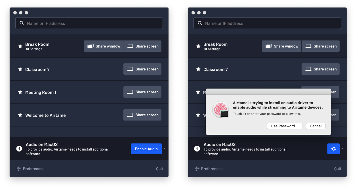Focus the Name or IP address field, right window
362x189 pixels.
267,23
